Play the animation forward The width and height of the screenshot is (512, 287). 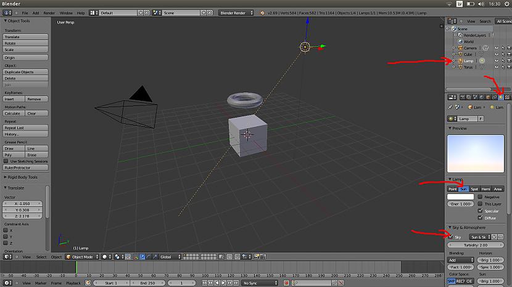tap(224, 283)
